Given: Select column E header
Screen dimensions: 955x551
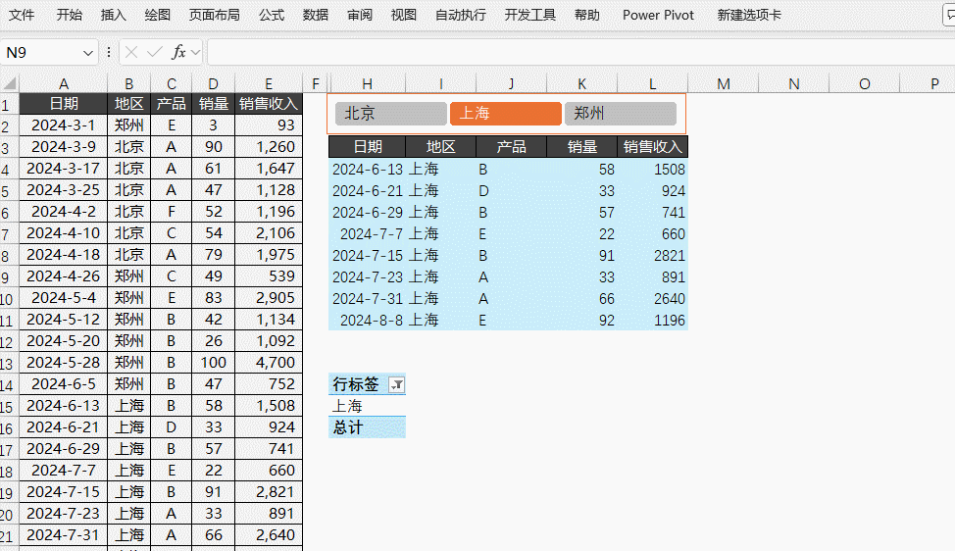Looking at the screenshot, I should click(269, 83).
